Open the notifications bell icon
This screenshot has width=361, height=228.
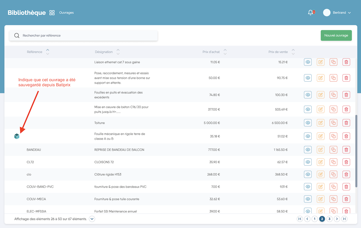point(310,13)
